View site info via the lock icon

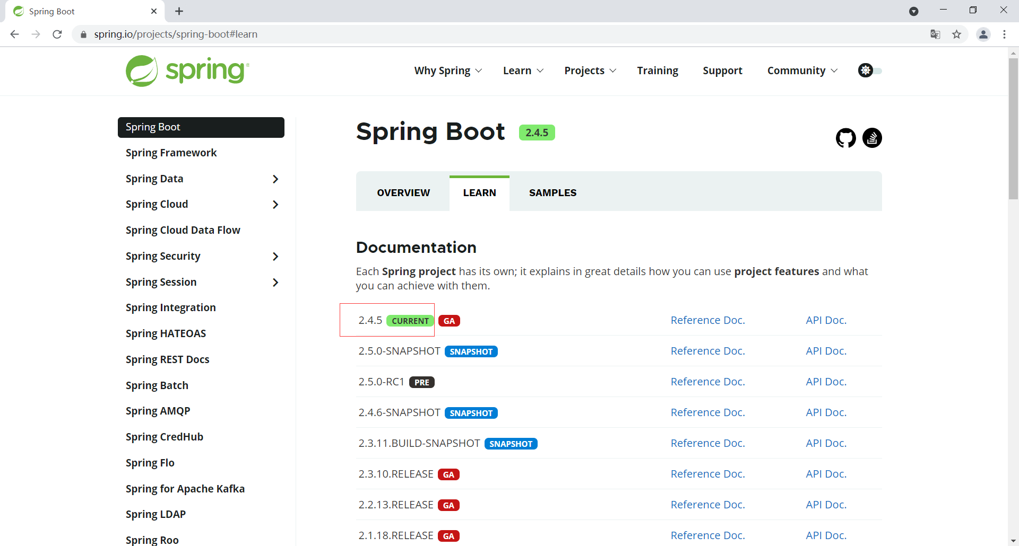[83, 34]
